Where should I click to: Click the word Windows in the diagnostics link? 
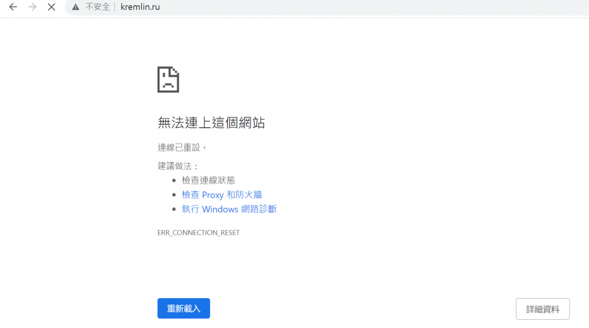tap(220, 209)
